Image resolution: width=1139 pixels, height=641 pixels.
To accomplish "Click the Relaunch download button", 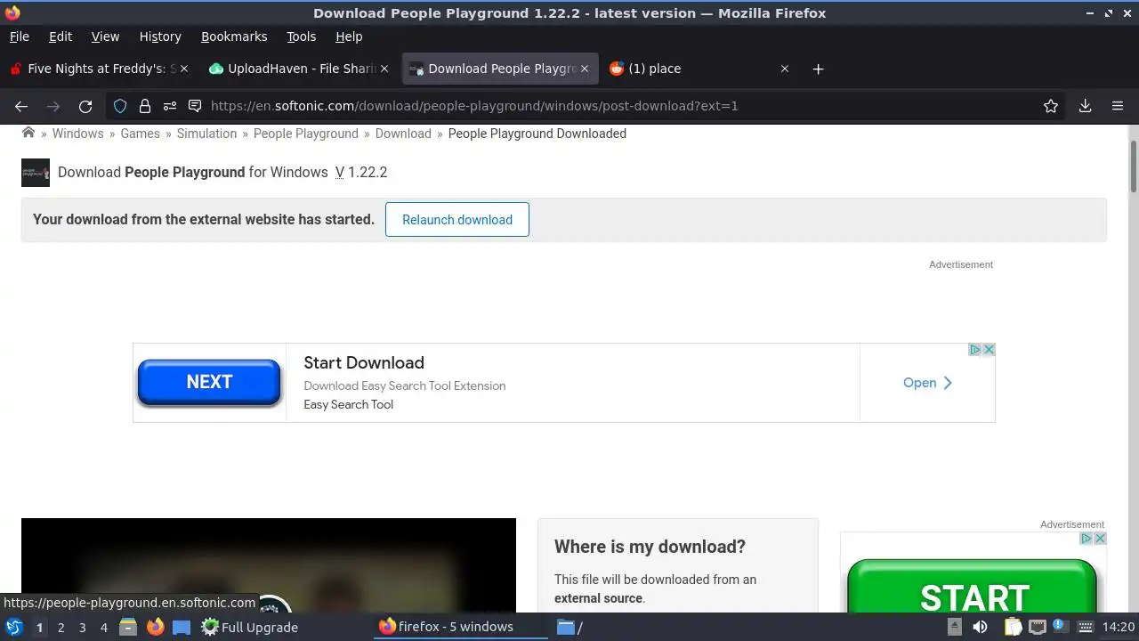I will coord(457,220).
